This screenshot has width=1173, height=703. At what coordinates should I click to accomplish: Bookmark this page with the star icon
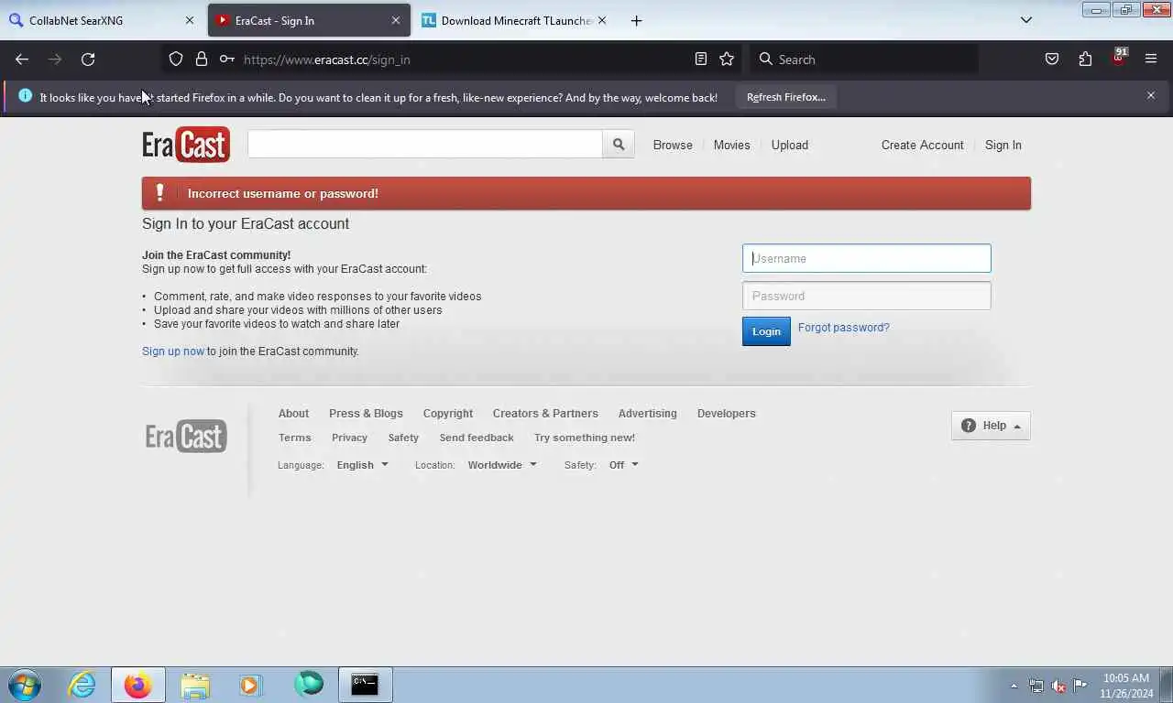[727, 59]
